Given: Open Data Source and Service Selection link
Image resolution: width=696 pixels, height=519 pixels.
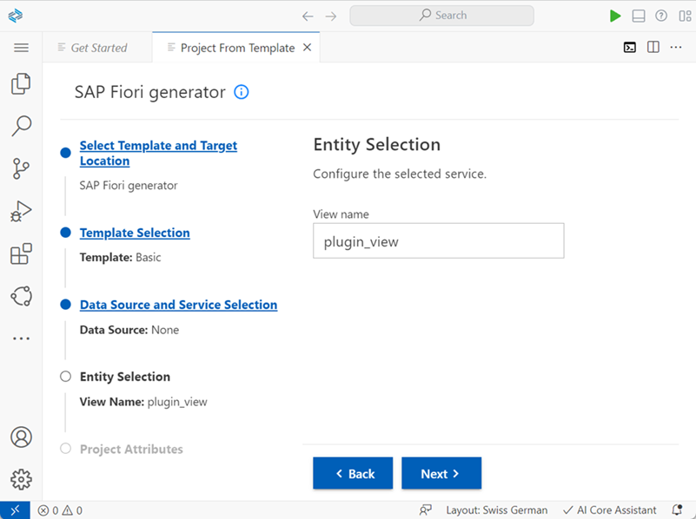Looking at the screenshot, I should [x=178, y=305].
